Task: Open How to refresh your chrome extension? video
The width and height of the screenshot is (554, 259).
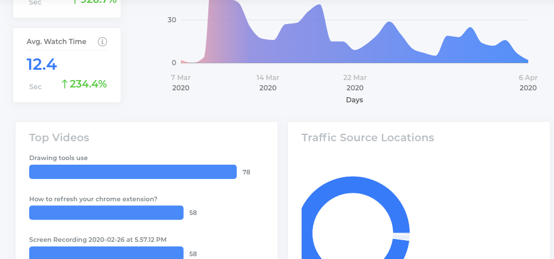Action: click(93, 199)
